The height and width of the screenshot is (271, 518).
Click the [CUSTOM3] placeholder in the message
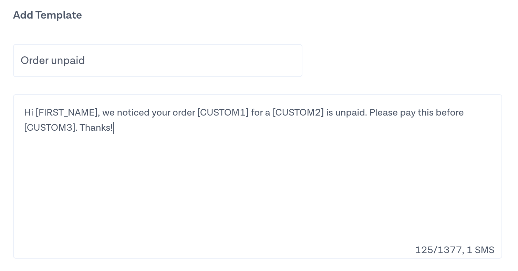coord(50,128)
